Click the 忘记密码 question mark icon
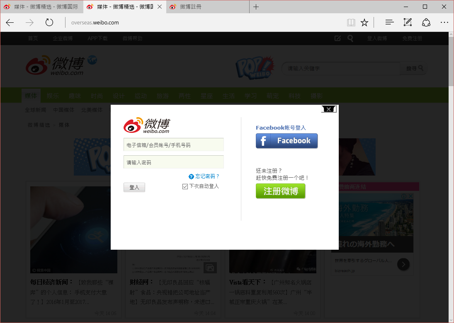The height and width of the screenshot is (323, 454). [x=191, y=176]
